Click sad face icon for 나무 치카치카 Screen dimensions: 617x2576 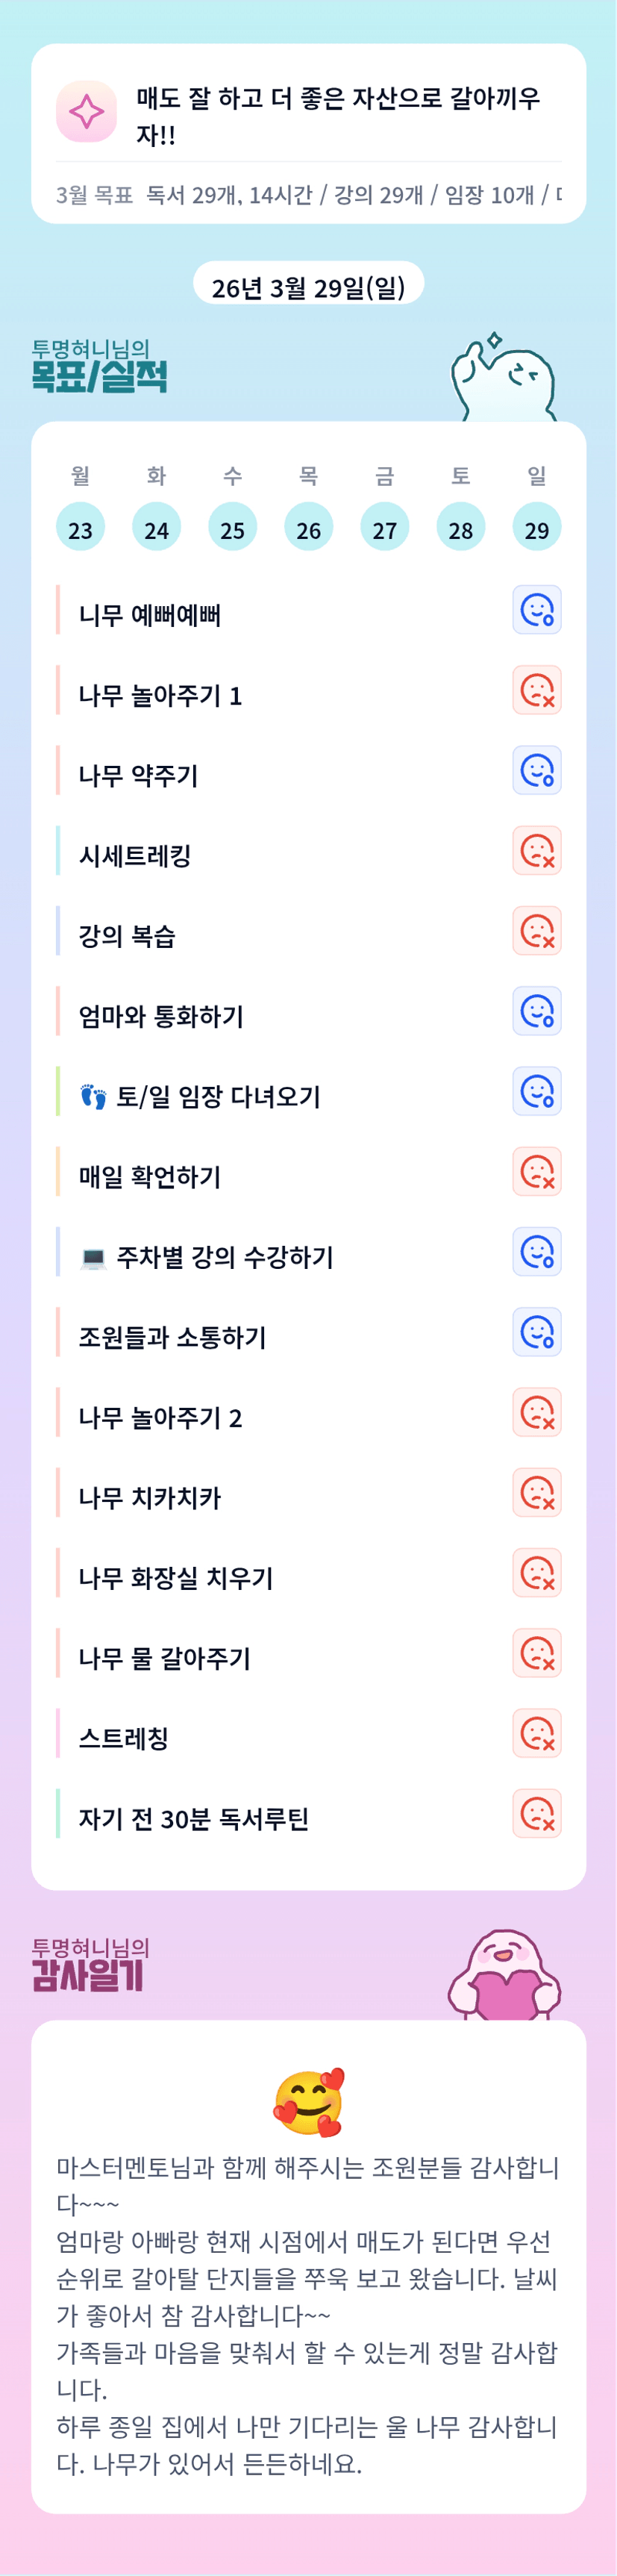click(x=536, y=1493)
